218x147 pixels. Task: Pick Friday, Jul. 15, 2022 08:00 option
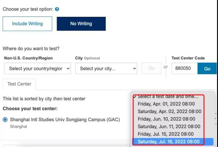click(166, 134)
